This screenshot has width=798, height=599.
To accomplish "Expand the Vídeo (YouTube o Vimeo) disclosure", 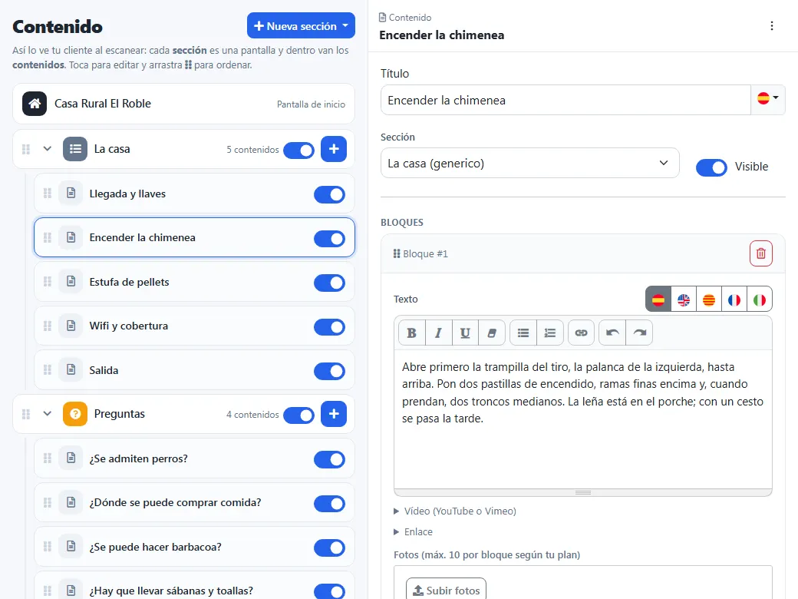I will (x=455, y=511).
